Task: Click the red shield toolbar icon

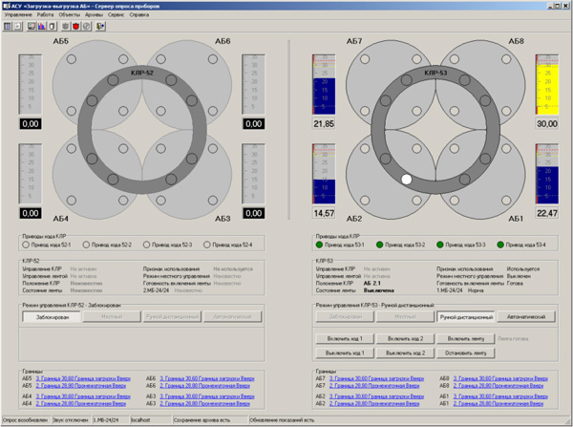Action: pos(75,26)
